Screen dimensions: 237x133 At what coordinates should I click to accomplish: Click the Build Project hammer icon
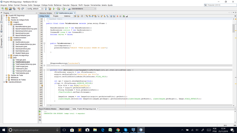(x=46, y=9)
